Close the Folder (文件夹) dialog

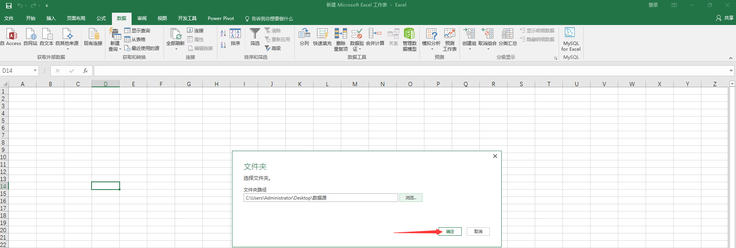(495, 156)
